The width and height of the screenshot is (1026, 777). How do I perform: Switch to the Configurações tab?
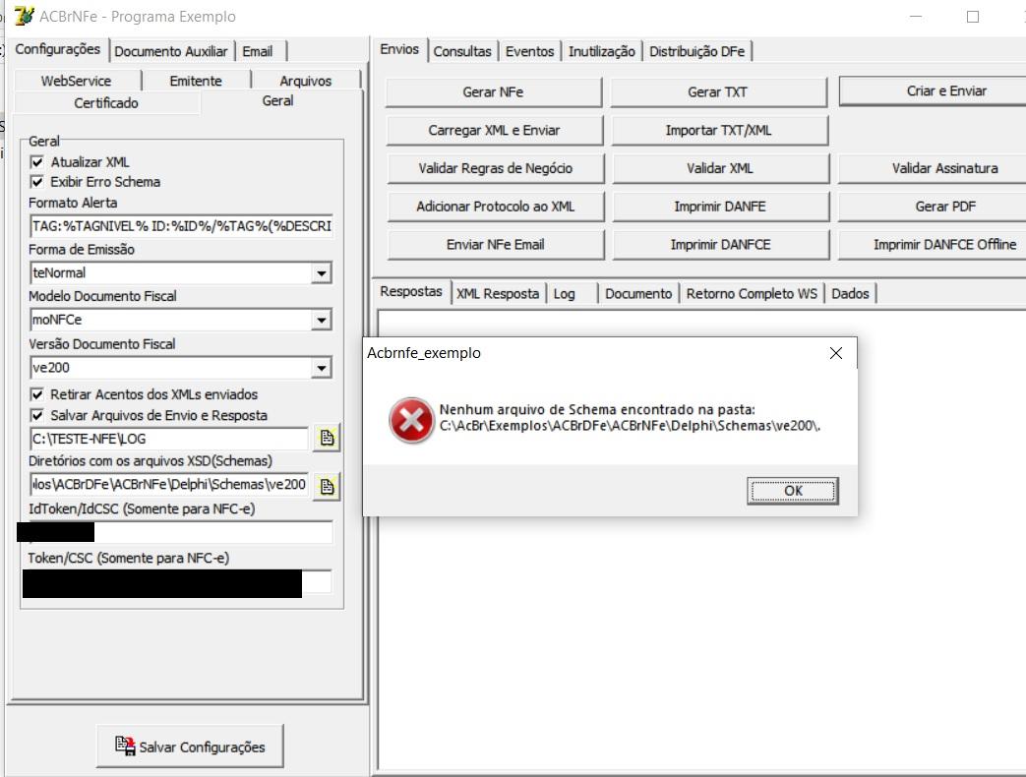click(x=58, y=50)
